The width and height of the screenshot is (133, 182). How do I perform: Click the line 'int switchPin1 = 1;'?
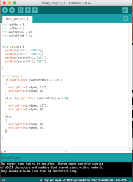(17, 36)
